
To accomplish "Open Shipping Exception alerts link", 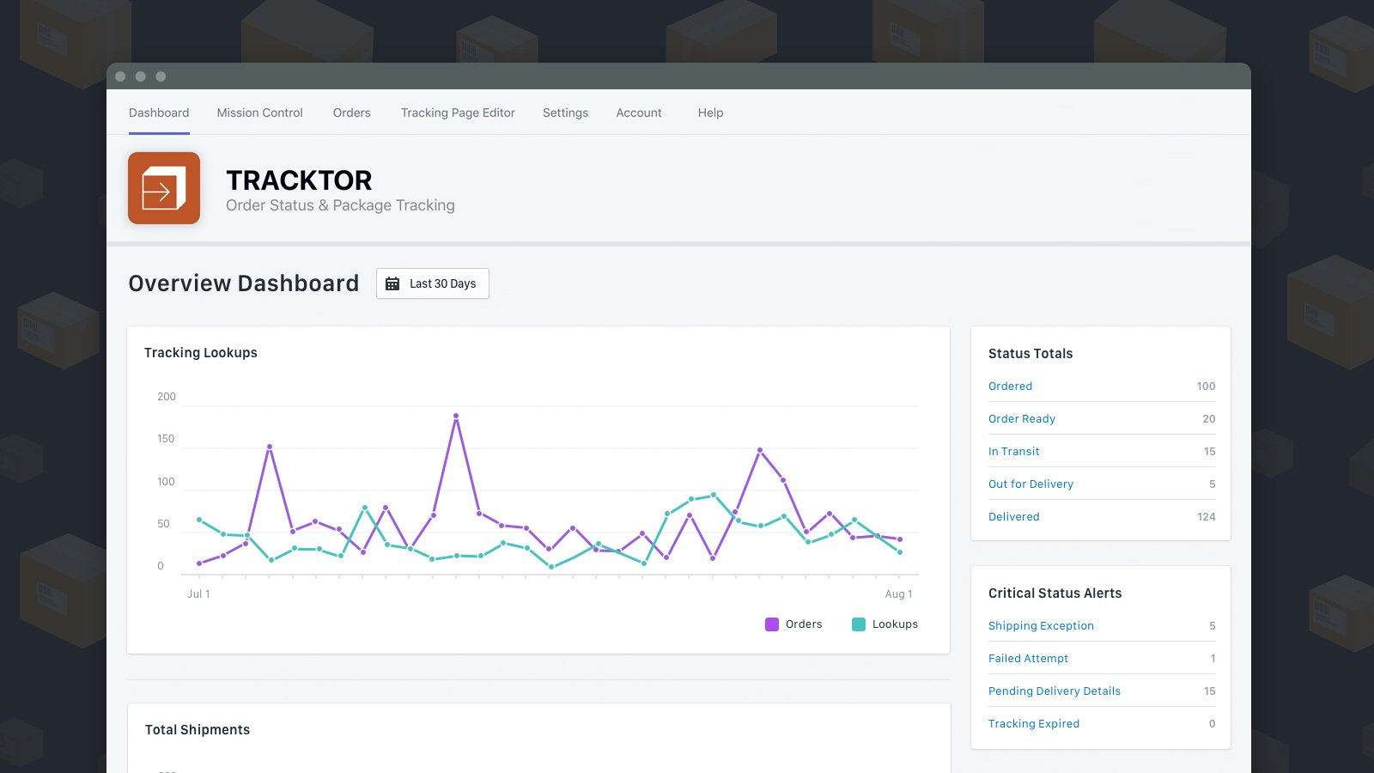I will (1041, 626).
